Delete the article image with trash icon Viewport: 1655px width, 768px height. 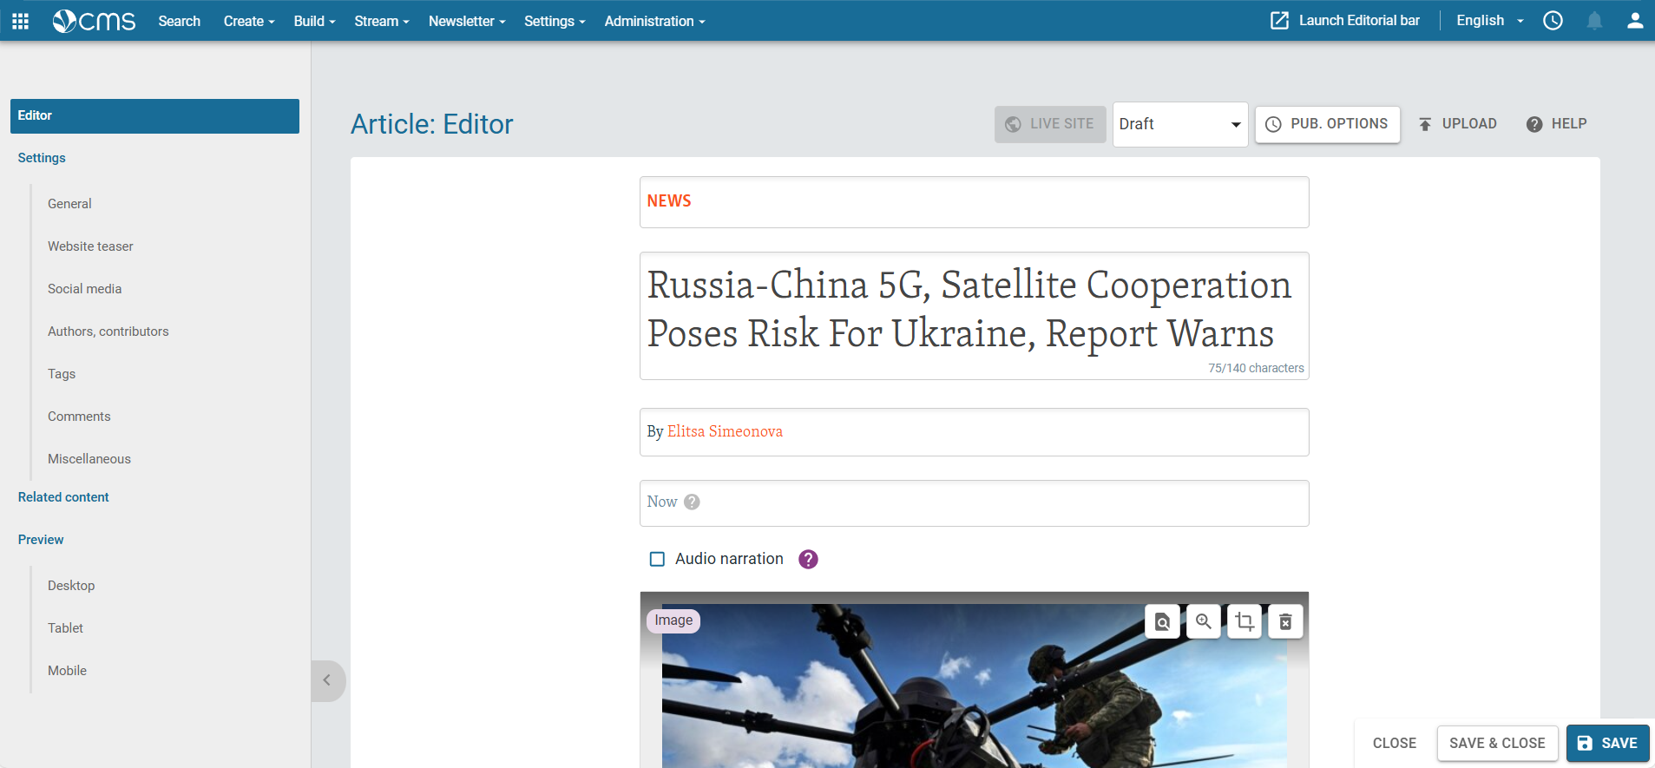pyautogui.click(x=1285, y=621)
